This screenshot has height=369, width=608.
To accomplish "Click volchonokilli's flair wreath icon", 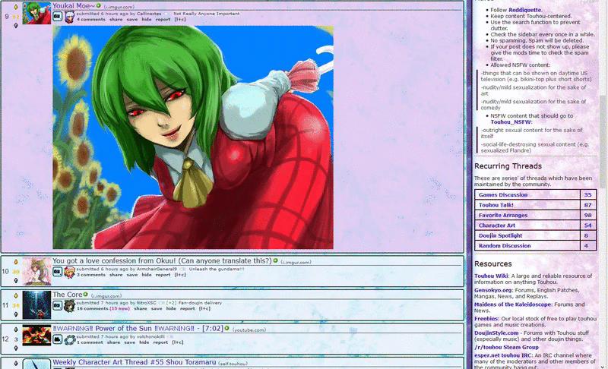I will (x=69, y=340).
